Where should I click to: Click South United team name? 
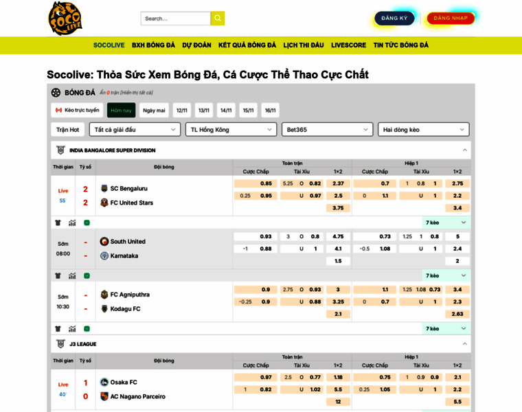pyautogui.click(x=128, y=241)
